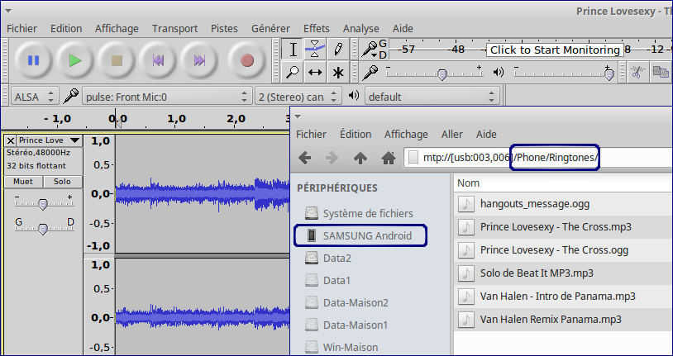This screenshot has height=356, width=673.
Task: Select the Zoom magnifier tool
Action: pos(293,73)
